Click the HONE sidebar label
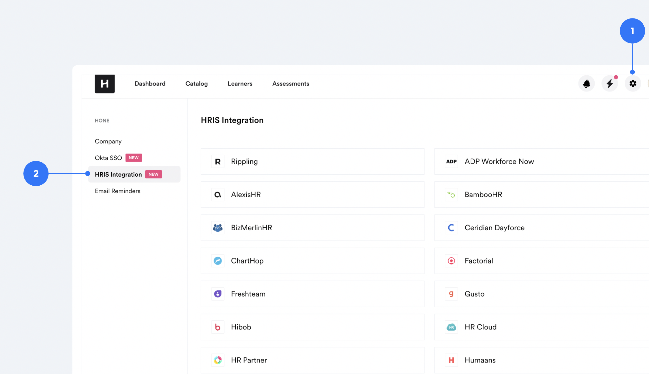649x374 pixels. click(x=102, y=121)
